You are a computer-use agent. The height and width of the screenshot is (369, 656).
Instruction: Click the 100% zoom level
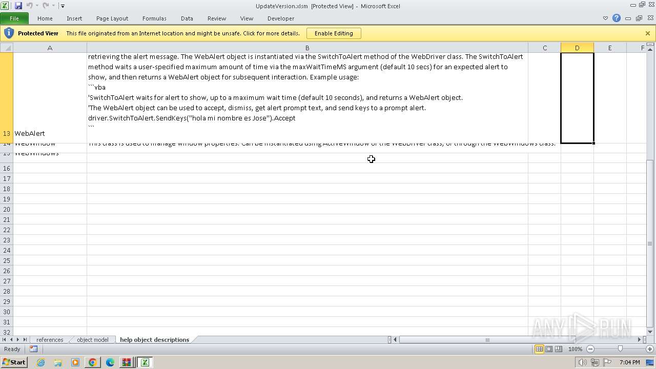click(575, 349)
